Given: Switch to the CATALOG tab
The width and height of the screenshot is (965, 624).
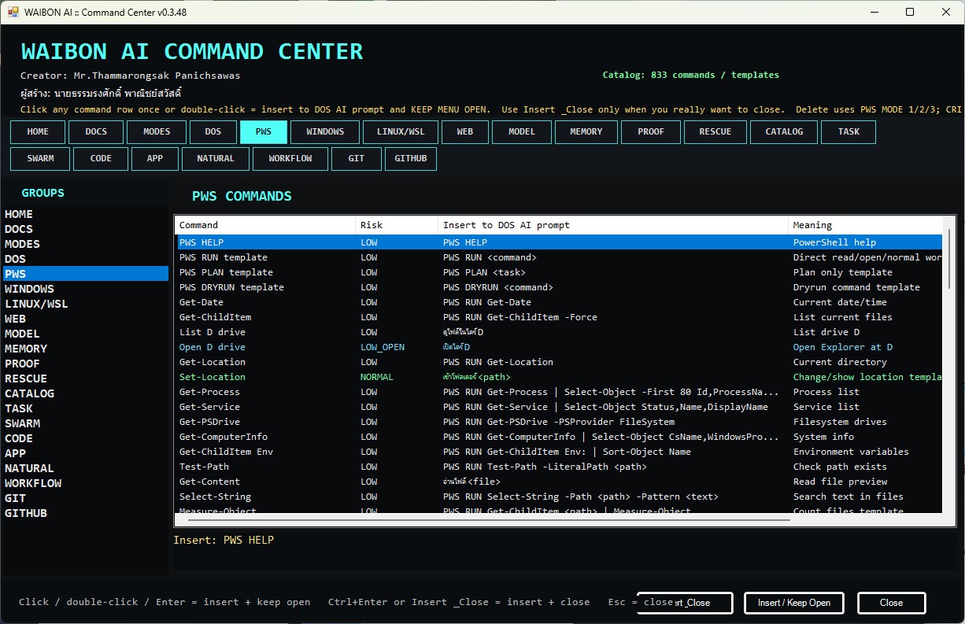Looking at the screenshot, I should [x=784, y=132].
